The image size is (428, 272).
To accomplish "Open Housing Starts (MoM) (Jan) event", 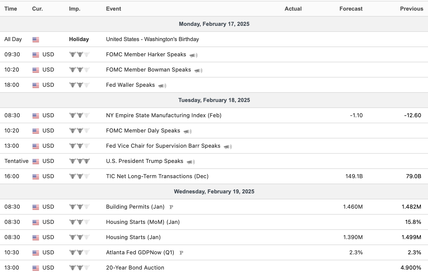I will 143,222.
